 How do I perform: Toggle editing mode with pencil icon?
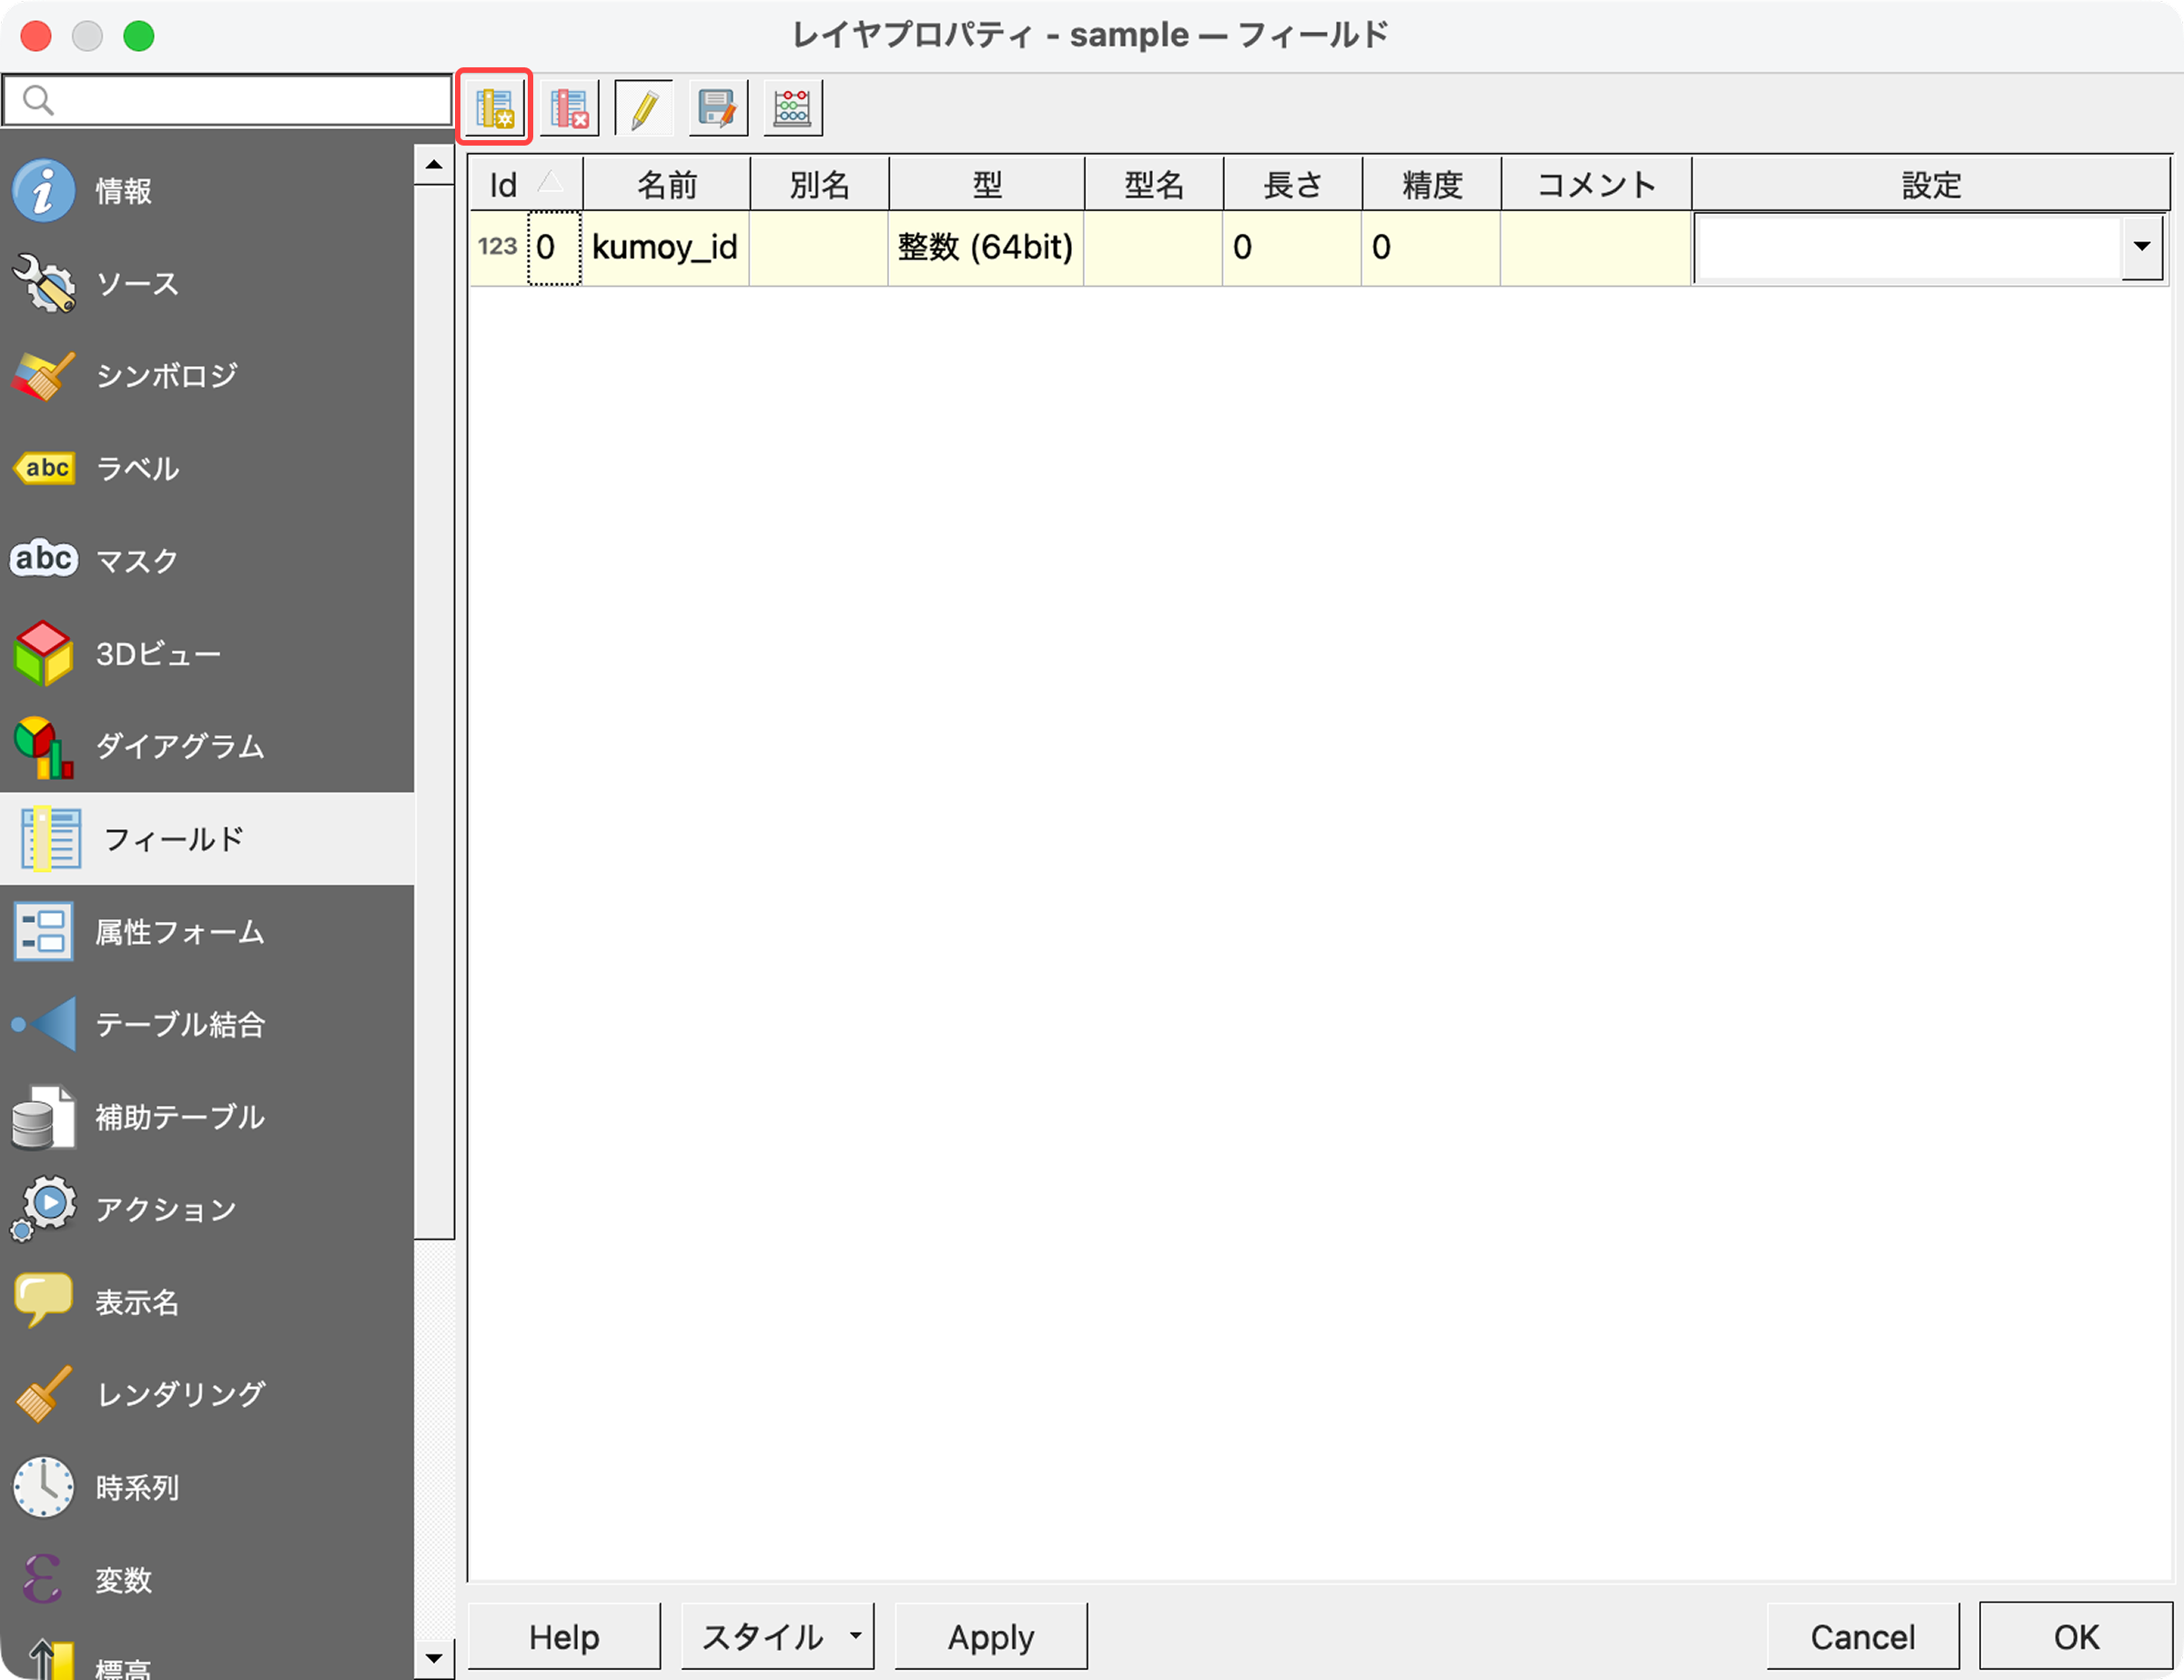click(x=644, y=108)
